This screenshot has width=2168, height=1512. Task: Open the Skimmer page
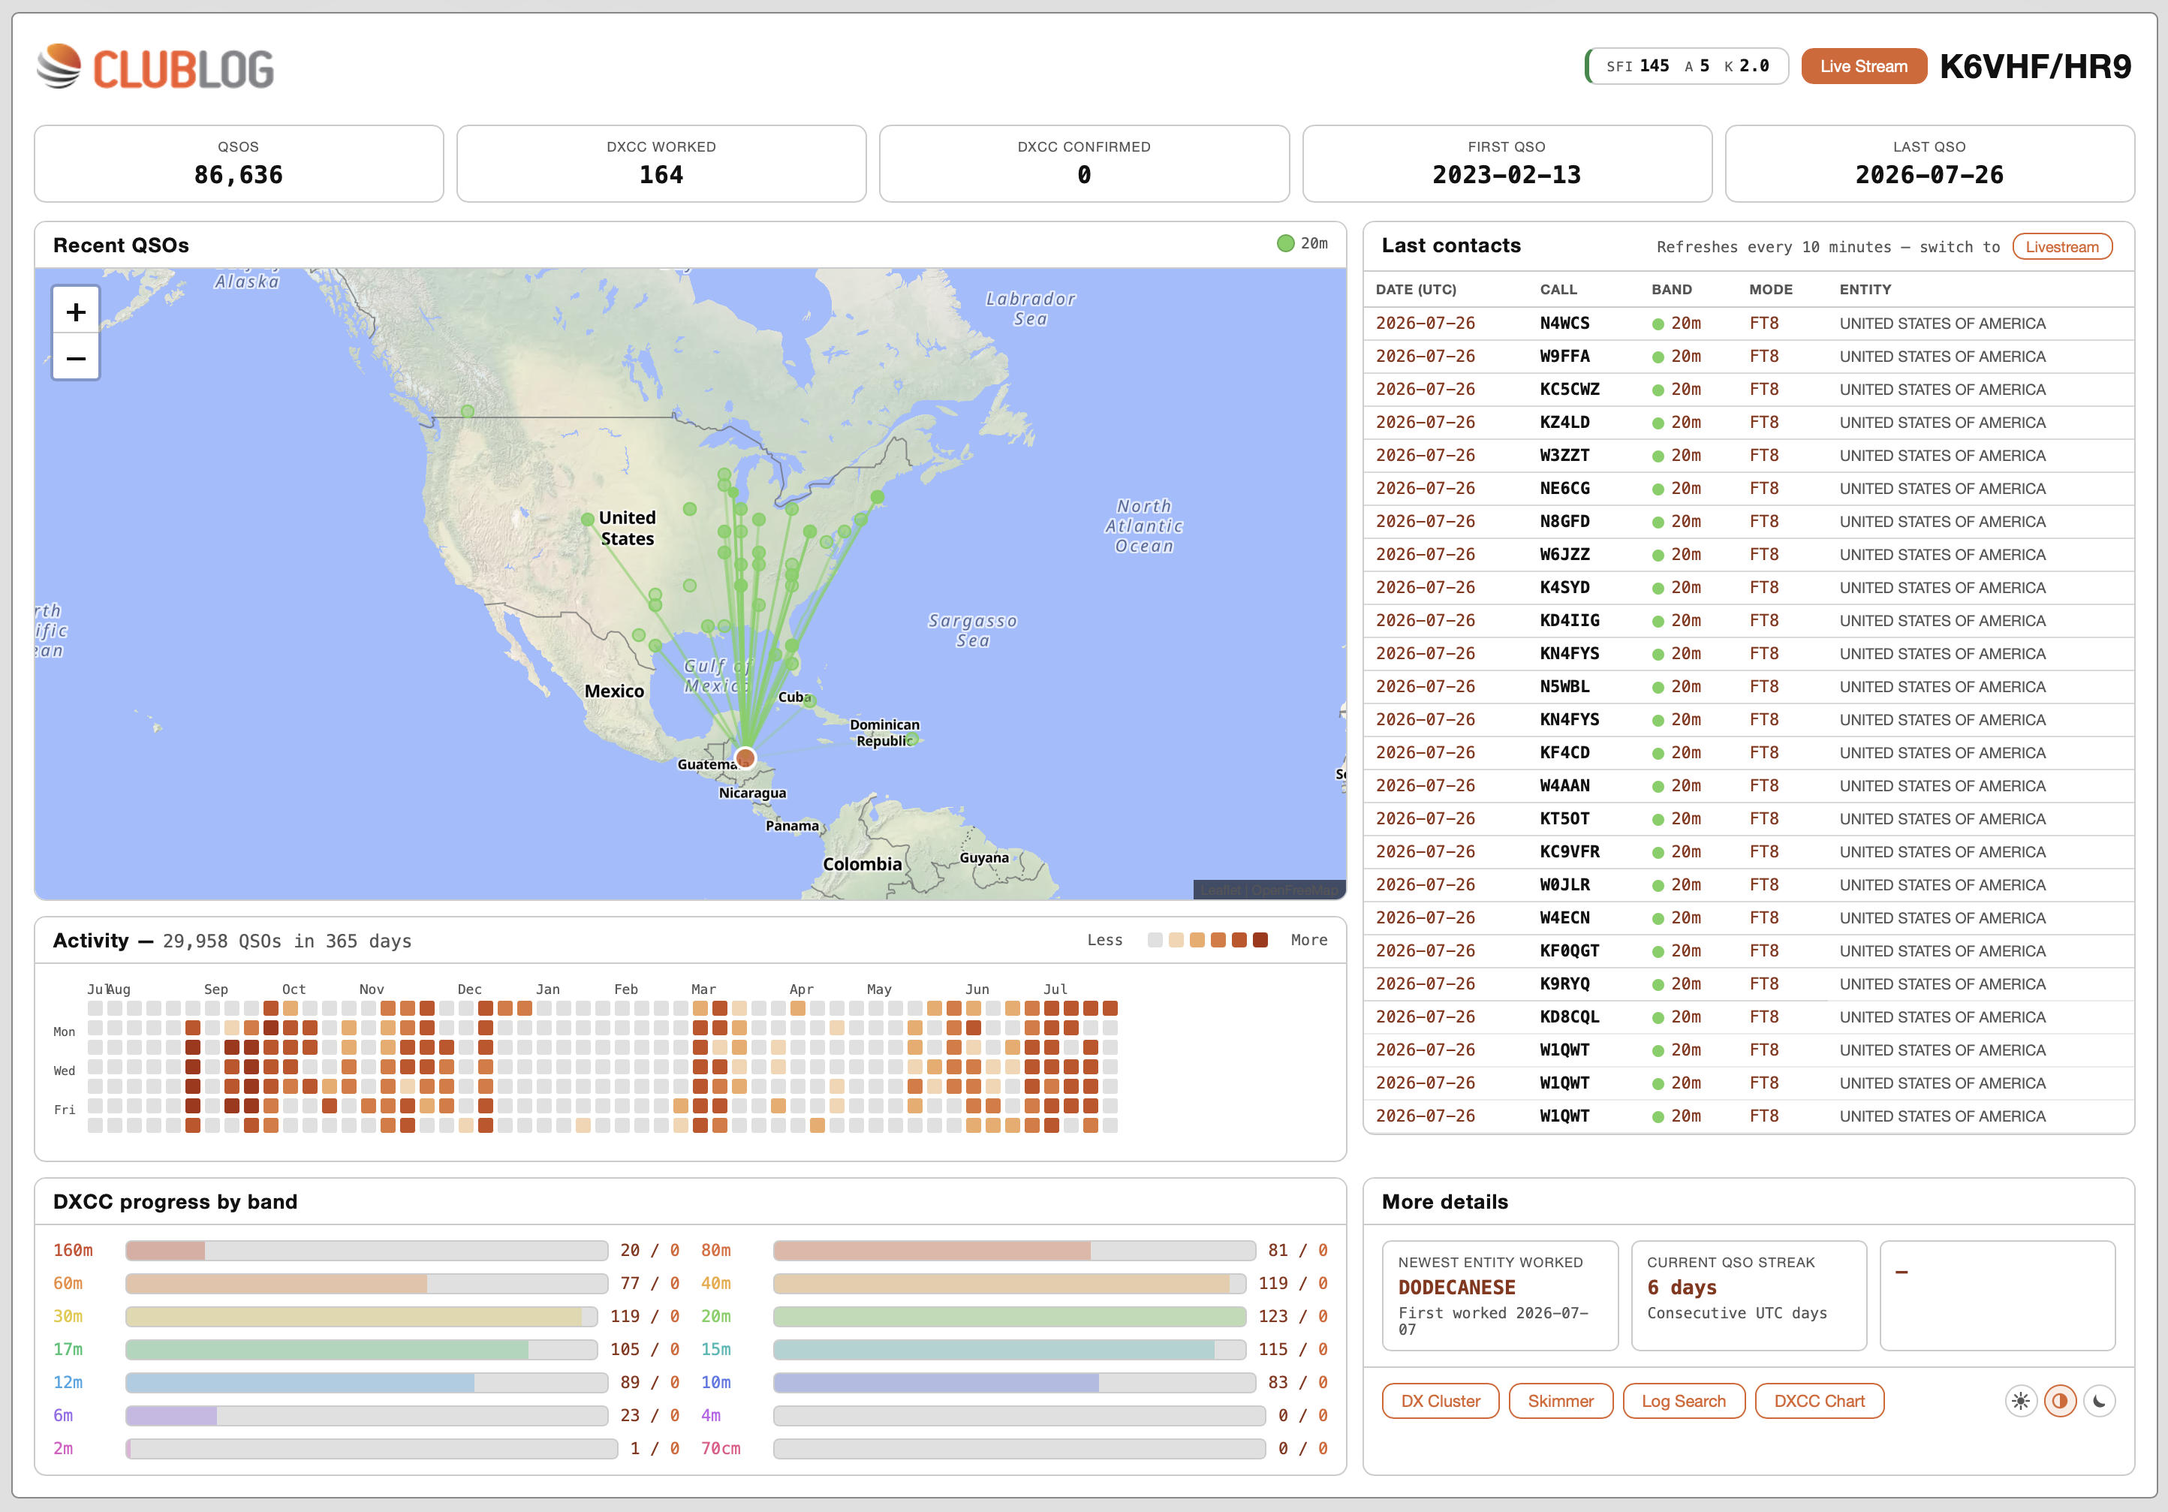pyautogui.click(x=1561, y=1401)
